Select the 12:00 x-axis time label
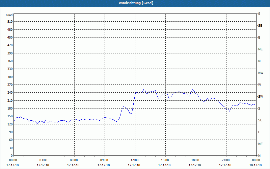The width and height of the screenshot is (270, 169). click(x=135, y=160)
